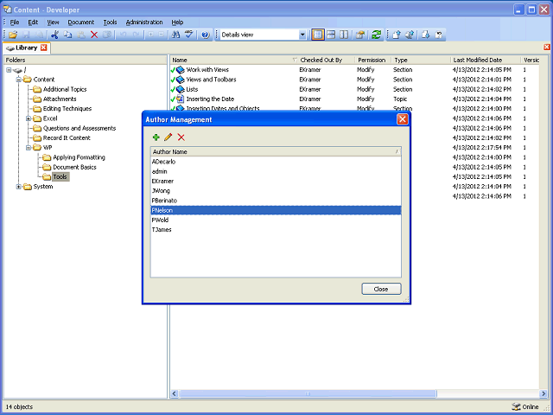The width and height of the screenshot is (553, 415).
Task: Open Help with the question mark icon
Action: click(206, 35)
